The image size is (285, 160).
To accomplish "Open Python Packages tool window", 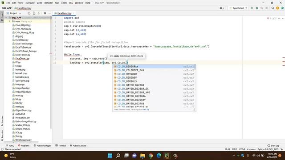I will pos(43,145).
